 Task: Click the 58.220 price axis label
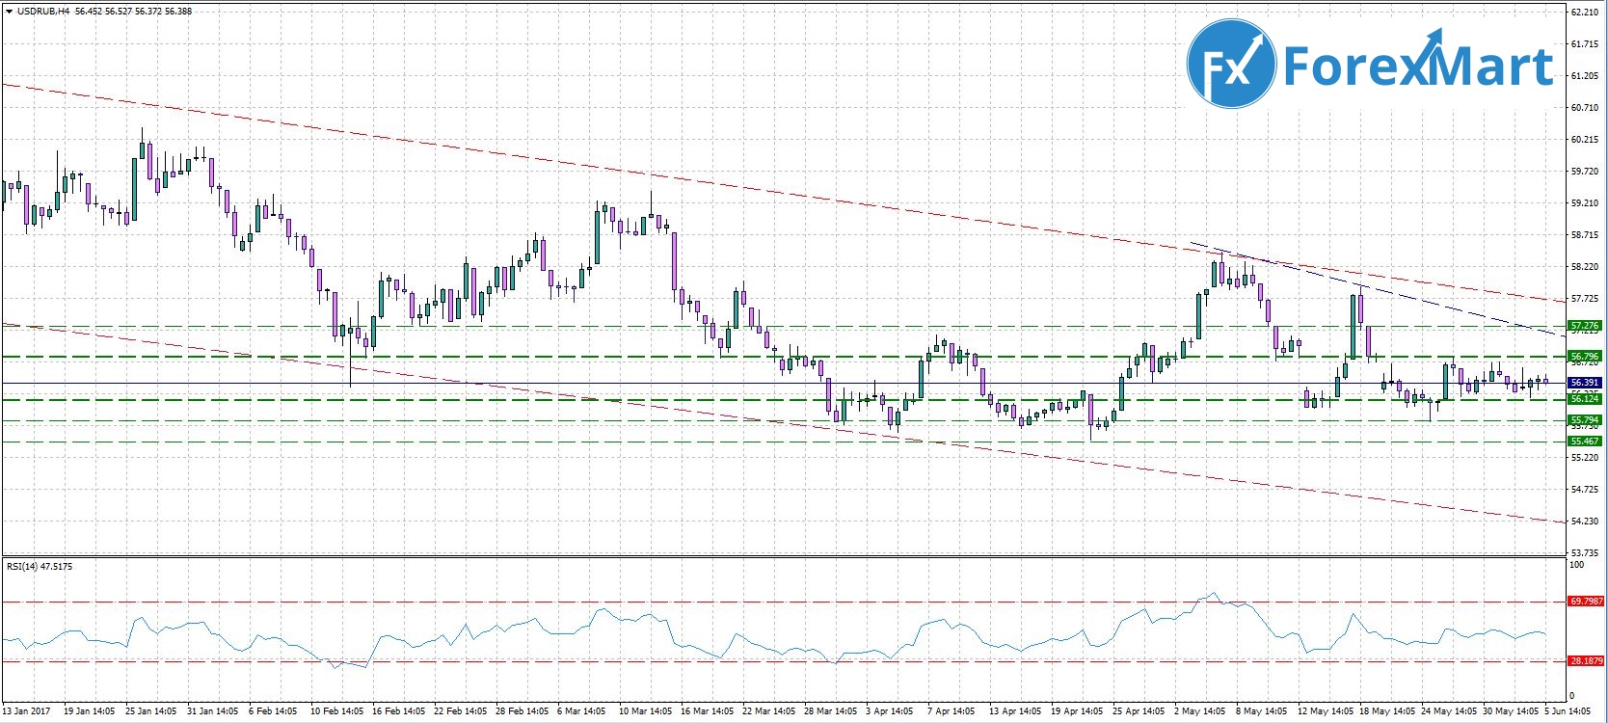[x=1585, y=267]
